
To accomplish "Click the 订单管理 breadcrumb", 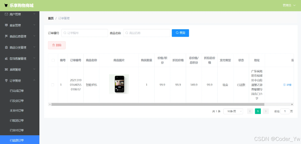I will [x=64, y=18].
